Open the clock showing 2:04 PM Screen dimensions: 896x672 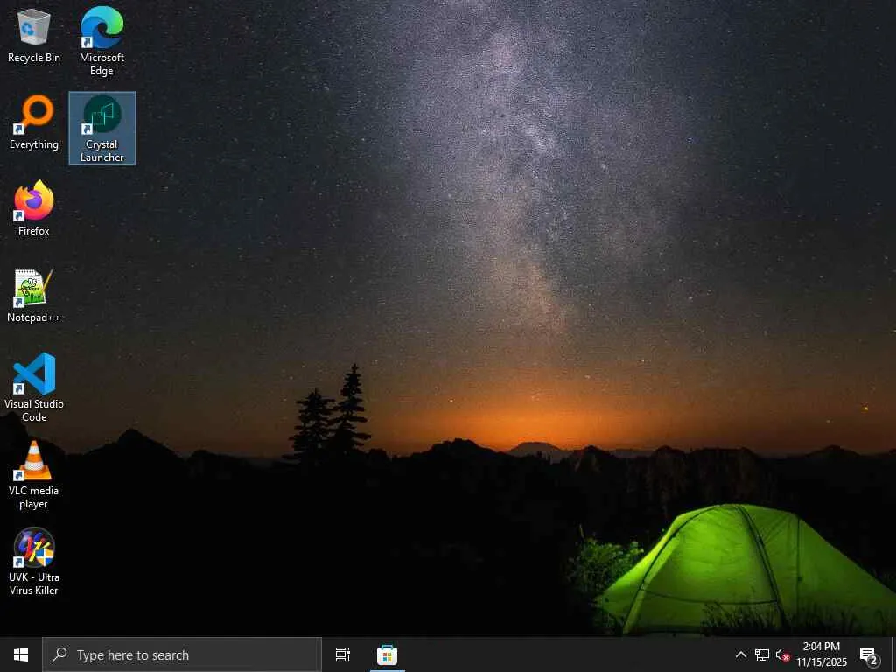click(821, 654)
